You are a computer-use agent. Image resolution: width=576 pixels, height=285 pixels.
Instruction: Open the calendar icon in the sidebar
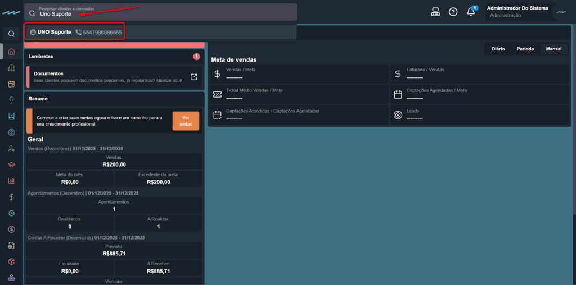point(11,84)
